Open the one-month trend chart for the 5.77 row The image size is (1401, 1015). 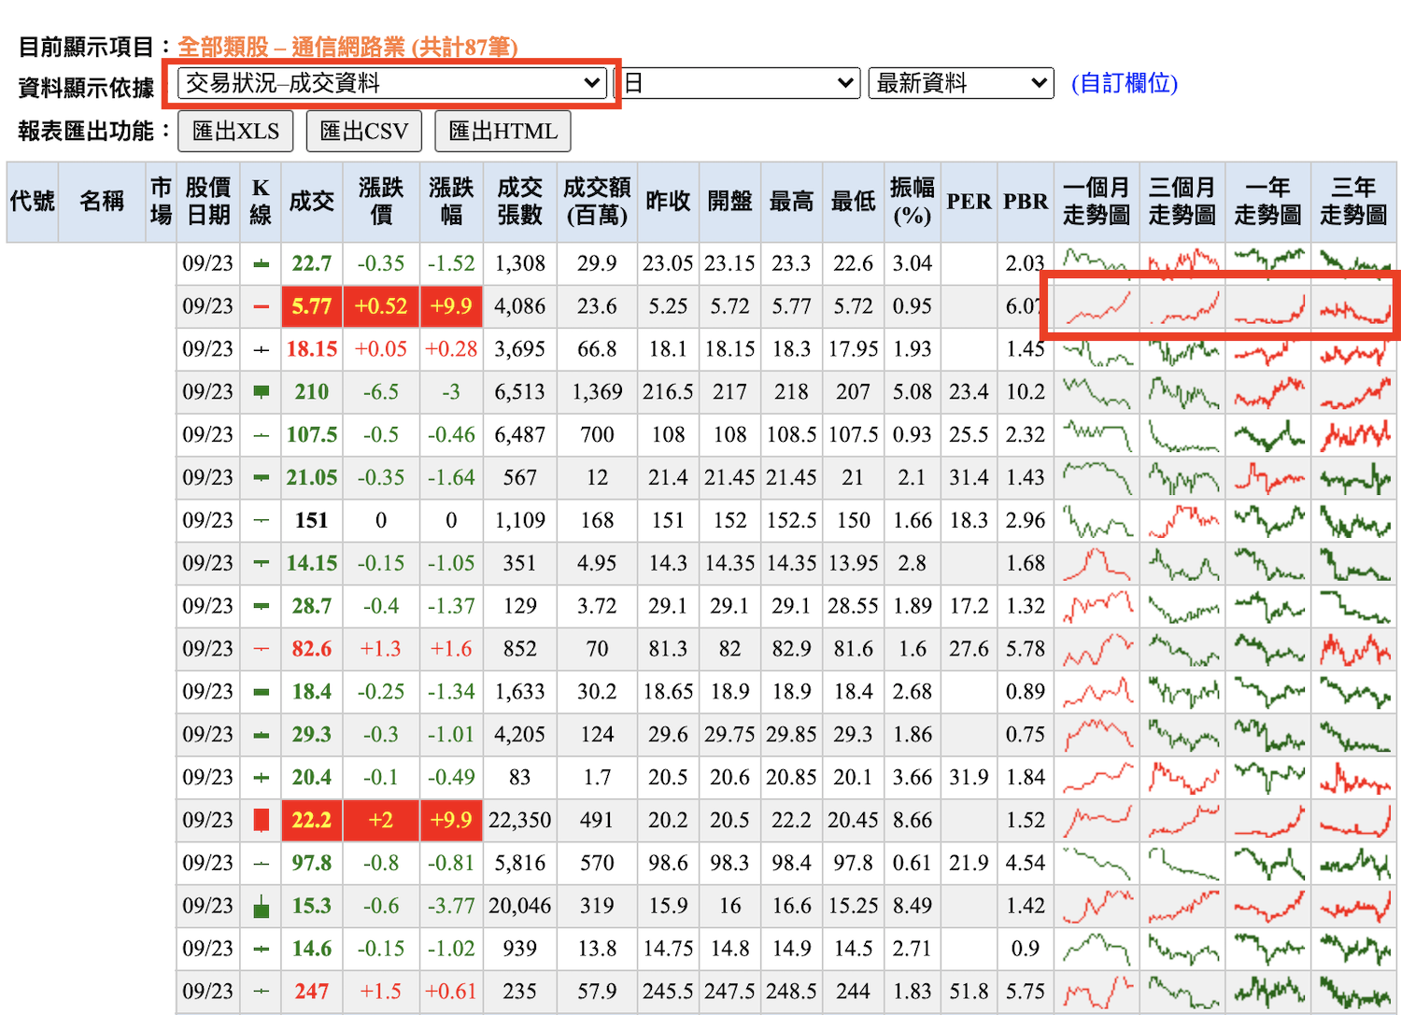1097,306
